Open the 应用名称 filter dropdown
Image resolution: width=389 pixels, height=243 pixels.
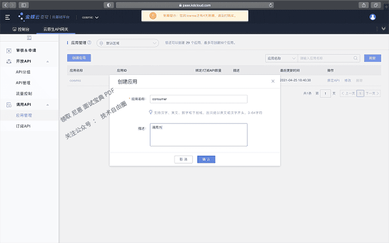pos(281,58)
